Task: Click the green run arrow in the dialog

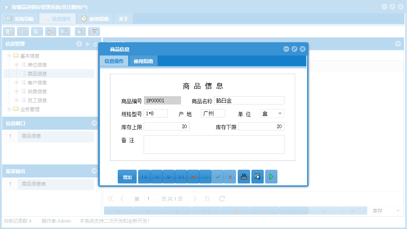Action: point(271,176)
